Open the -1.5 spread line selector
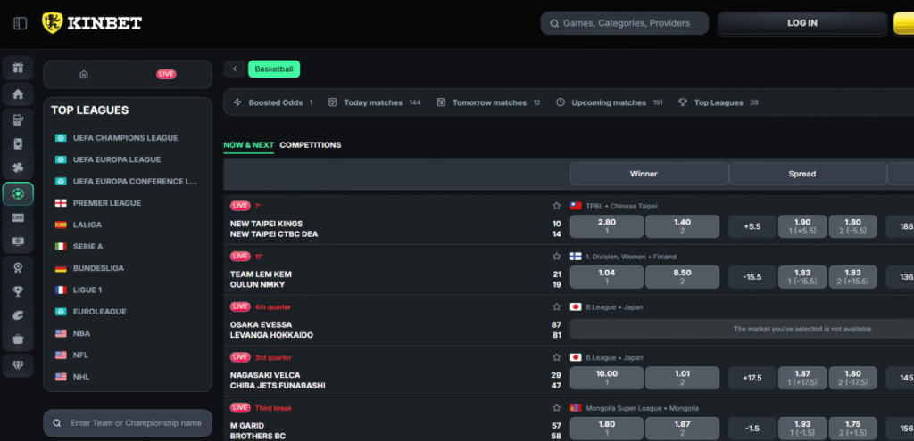Image resolution: width=914 pixels, height=441 pixels. coord(752,429)
